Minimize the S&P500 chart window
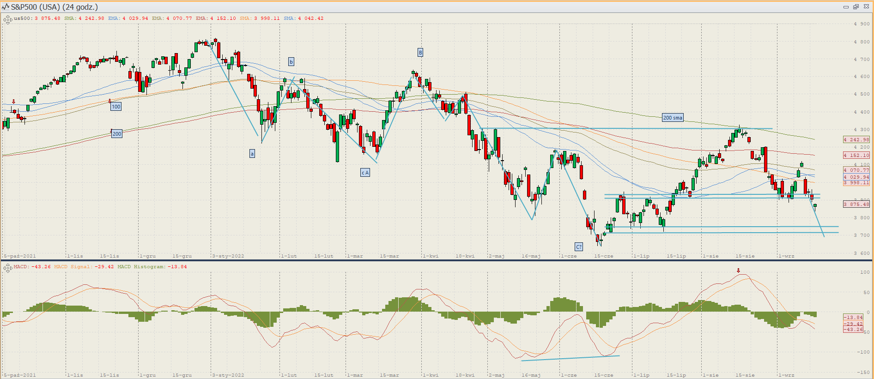The image size is (874, 379). click(x=846, y=7)
